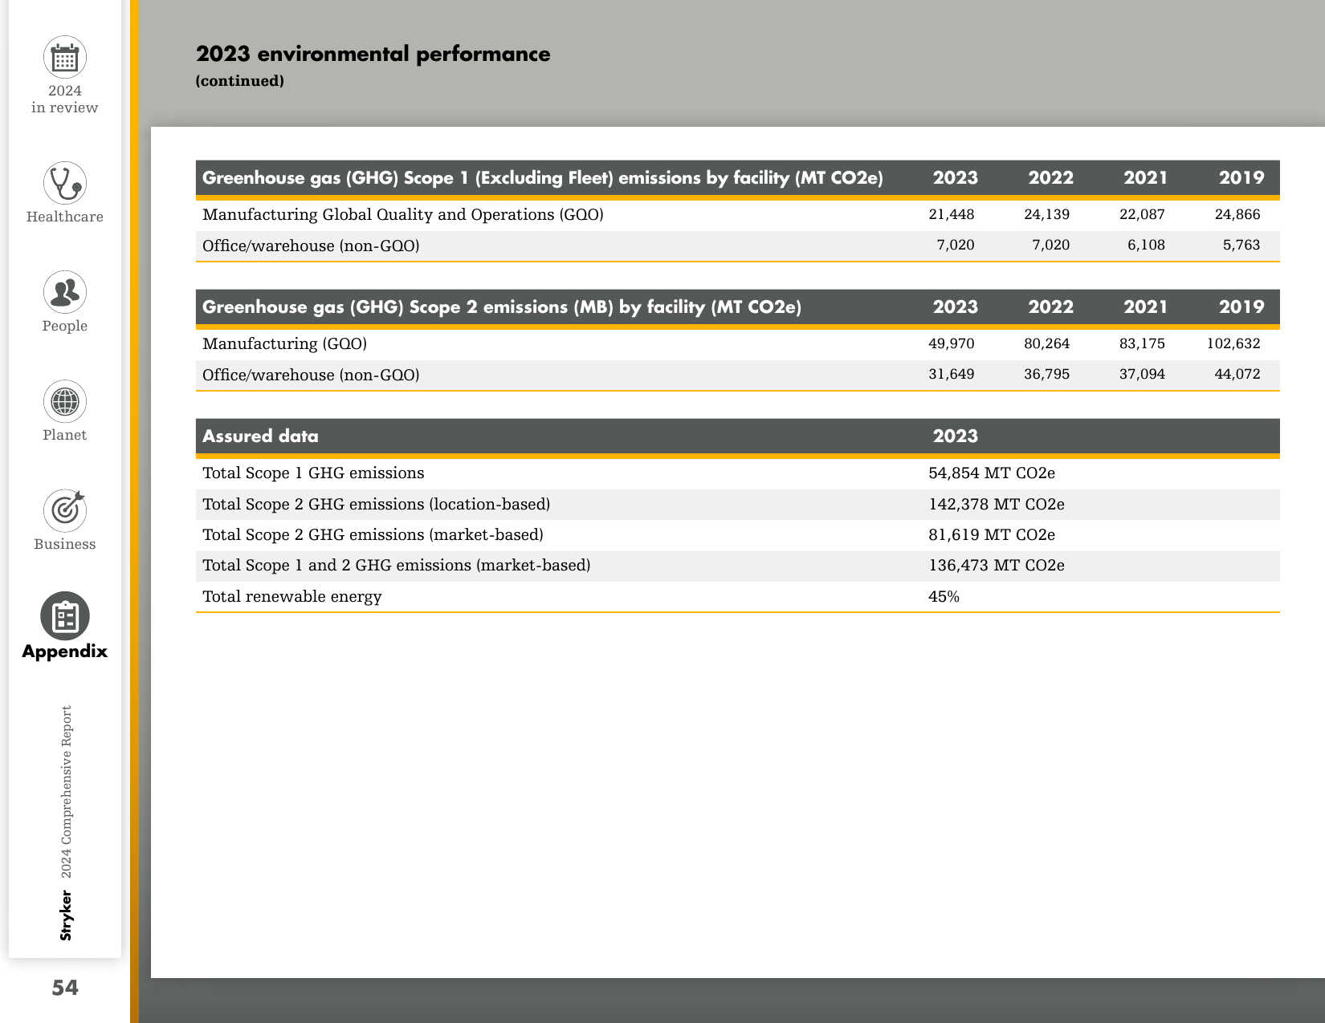The width and height of the screenshot is (1325, 1023).
Task: Click the value 80,264 in Scope 2 table
Action: pyautogui.click(x=1047, y=343)
